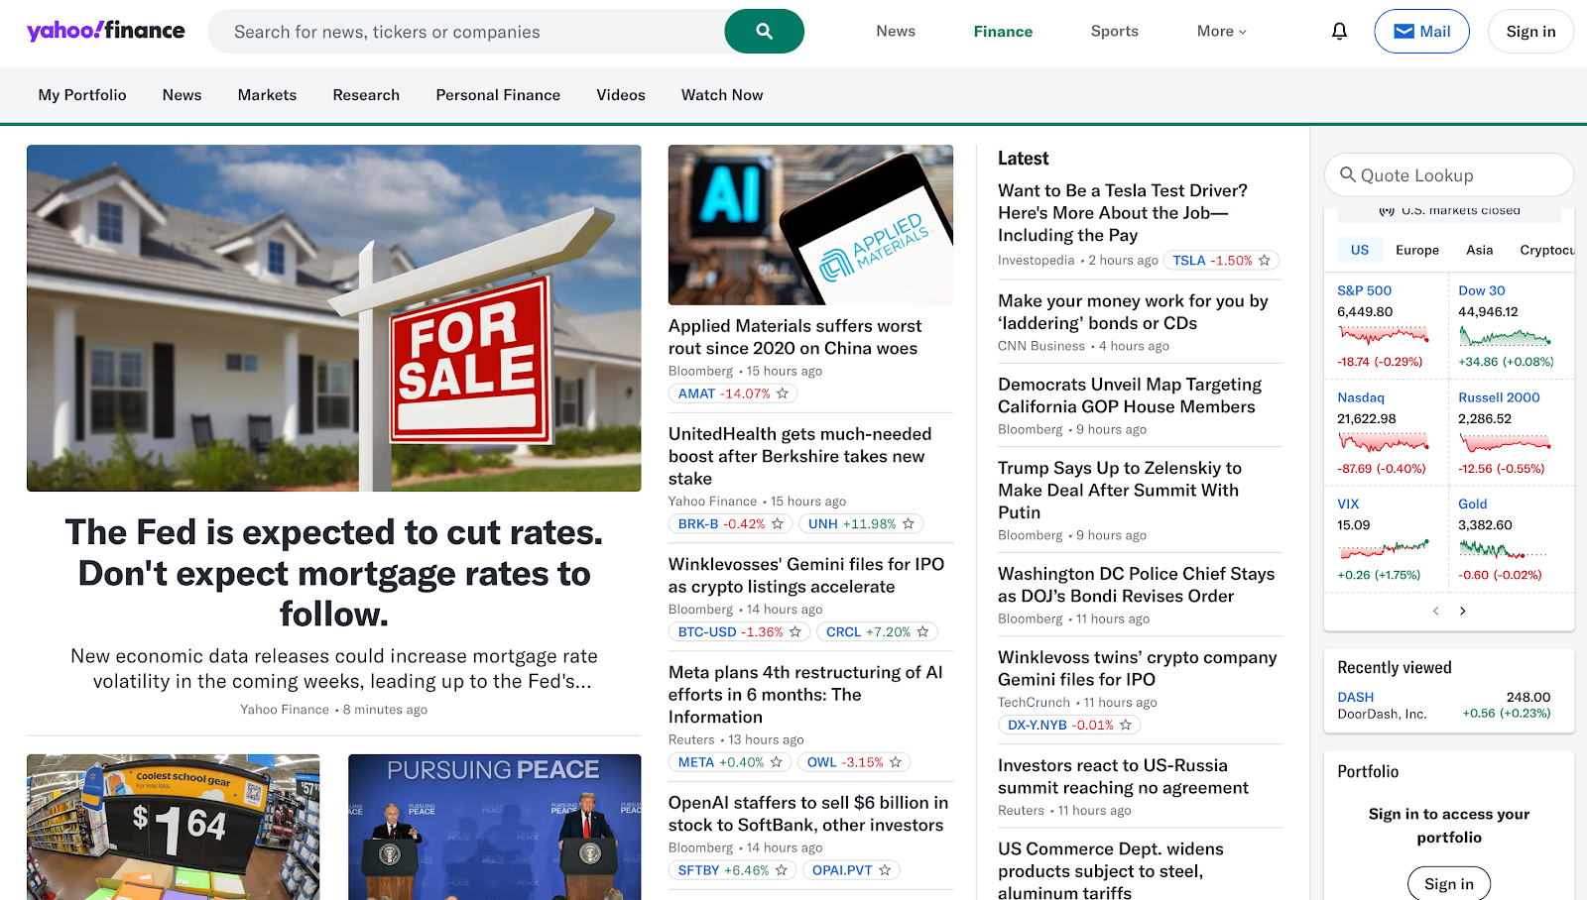The image size is (1587, 900).
Task: Open Personal Finance menu
Action: tap(498, 95)
